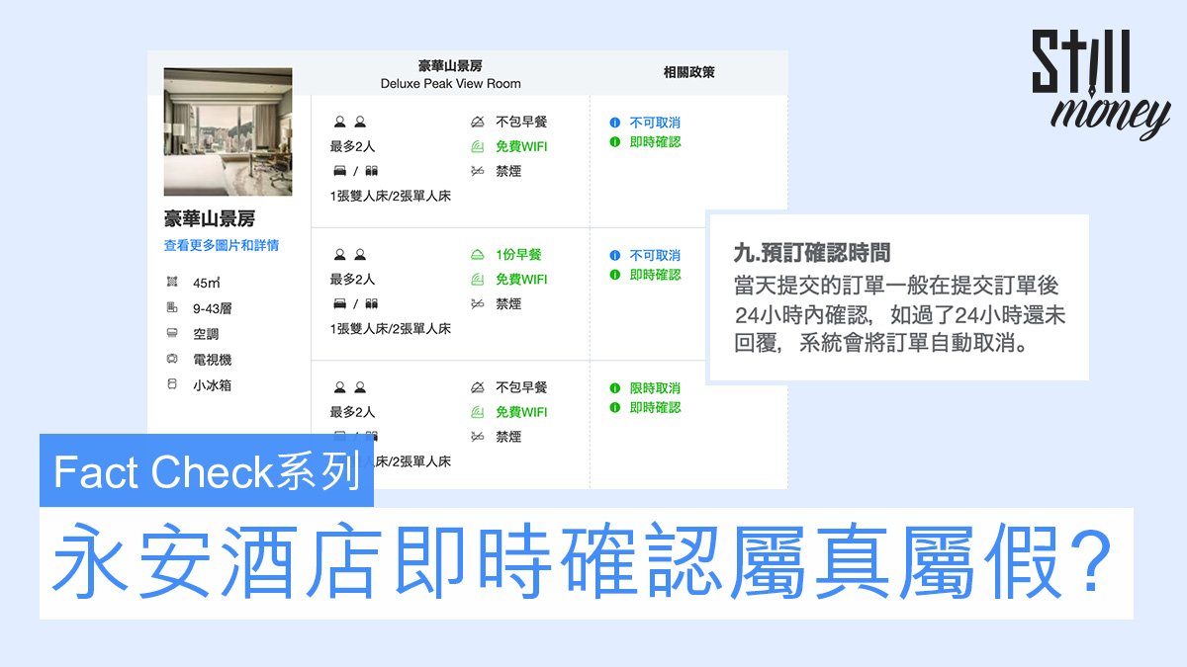Click the blue 不可取消 info icon in the 1份早餐 row

click(615, 255)
